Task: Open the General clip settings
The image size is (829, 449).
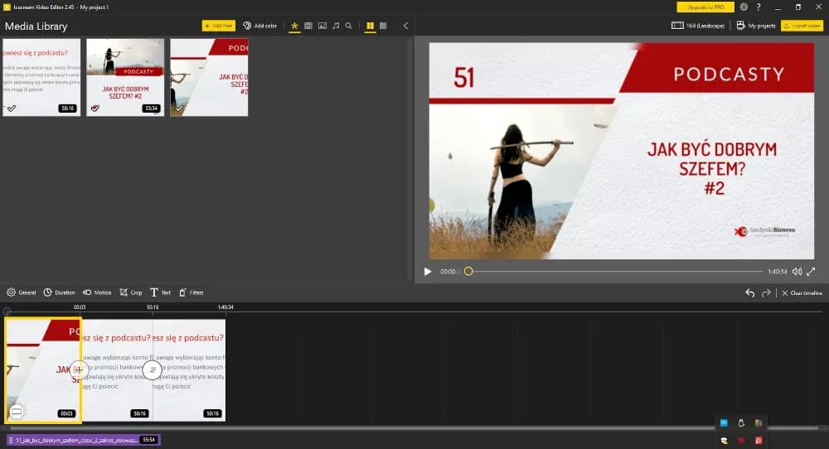Action: [x=22, y=292]
